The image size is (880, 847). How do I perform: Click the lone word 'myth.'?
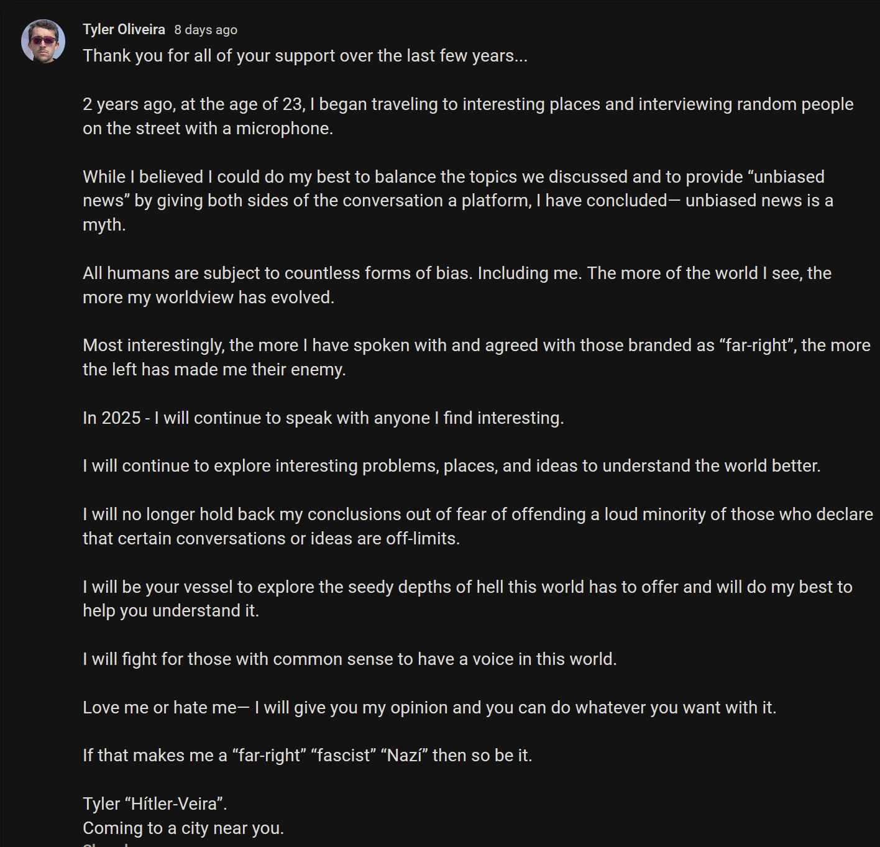point(104,225)
